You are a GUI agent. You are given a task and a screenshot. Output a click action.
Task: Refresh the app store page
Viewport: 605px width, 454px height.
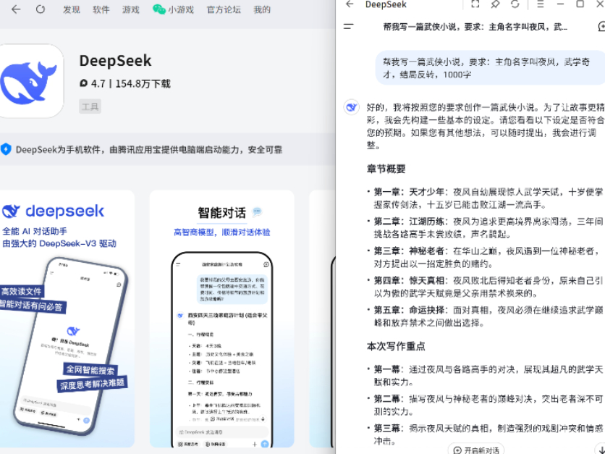click(x=41, y=9)
